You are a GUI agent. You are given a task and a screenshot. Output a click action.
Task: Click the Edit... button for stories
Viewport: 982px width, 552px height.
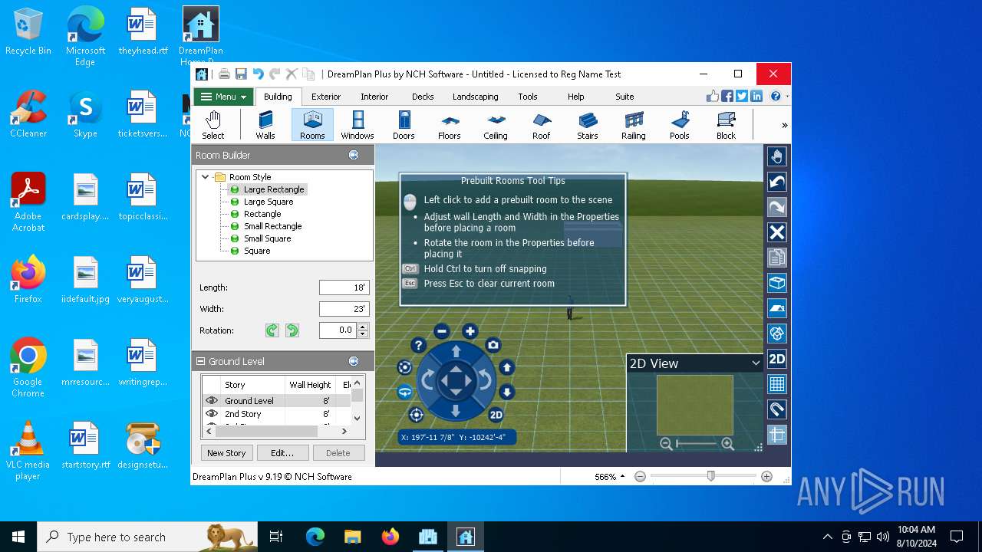click(282, 453)
